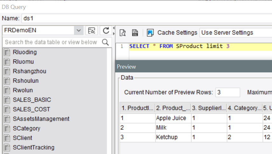
Task: Click the table icon beside SClient
Action: (x=7, y=138)
